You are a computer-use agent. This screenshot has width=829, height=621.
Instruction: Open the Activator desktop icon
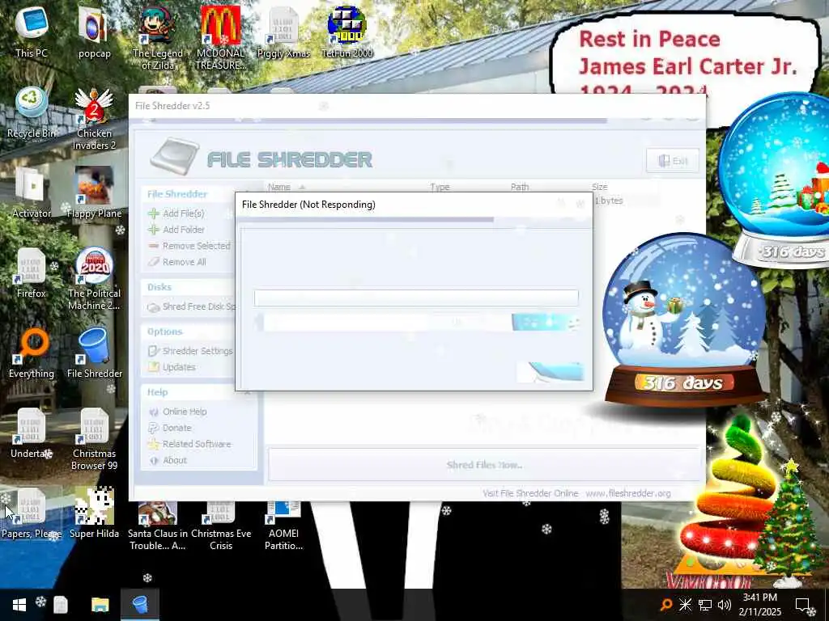32,192
